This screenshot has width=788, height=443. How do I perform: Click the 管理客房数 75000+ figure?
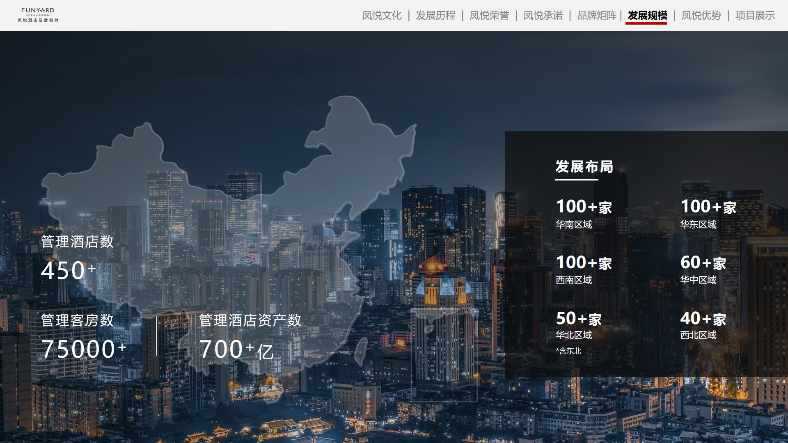83,349
